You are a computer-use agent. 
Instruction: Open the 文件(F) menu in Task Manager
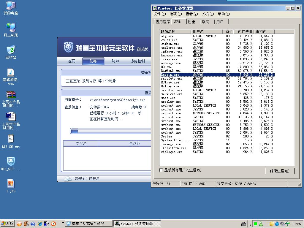click(x=159, y=14)
